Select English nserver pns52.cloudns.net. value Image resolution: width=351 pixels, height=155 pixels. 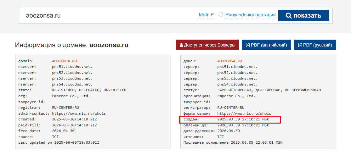click(72, 72)
